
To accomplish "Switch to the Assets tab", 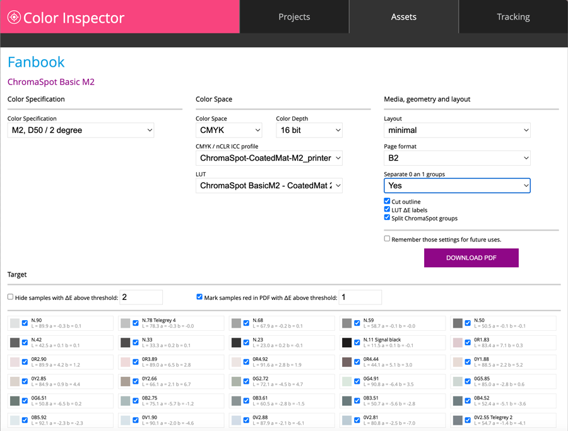I will (x=403, y=16).
